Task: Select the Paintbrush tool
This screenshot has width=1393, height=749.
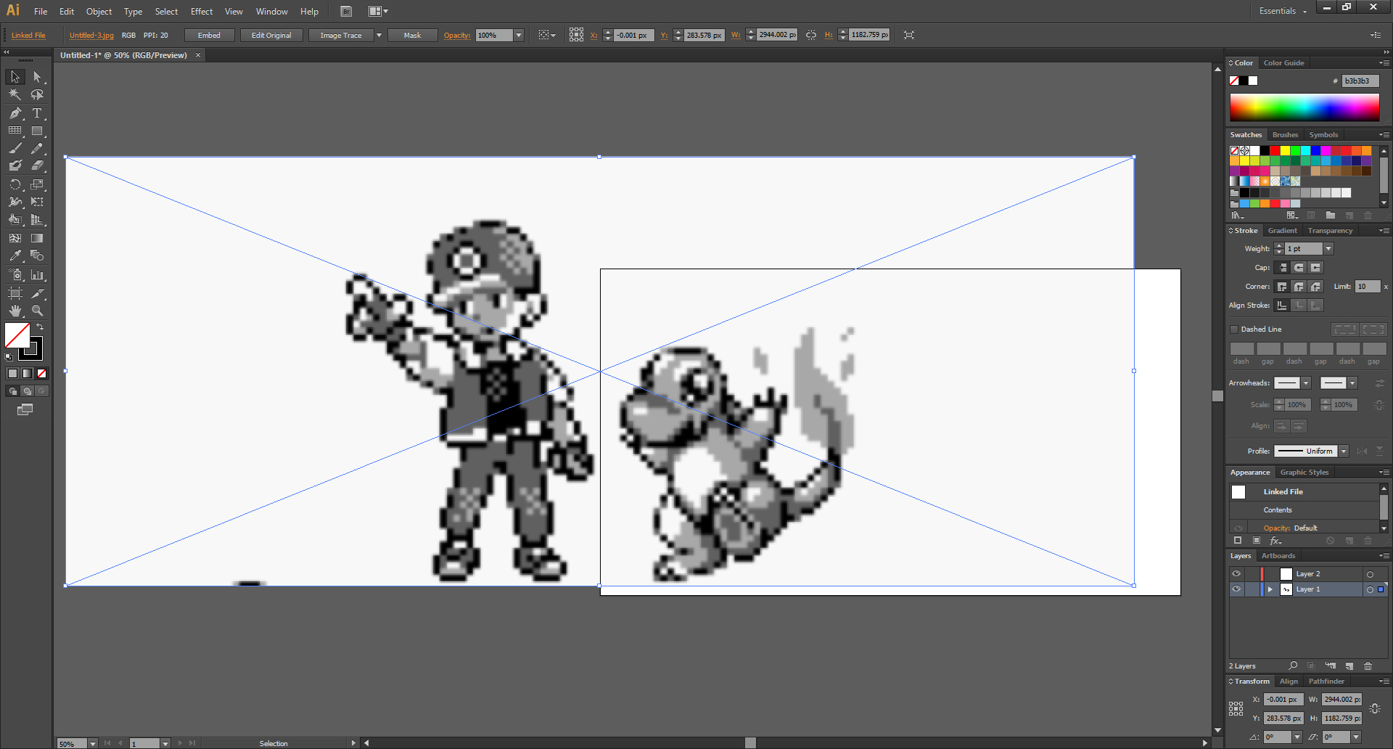Action: tap(15, 148)
